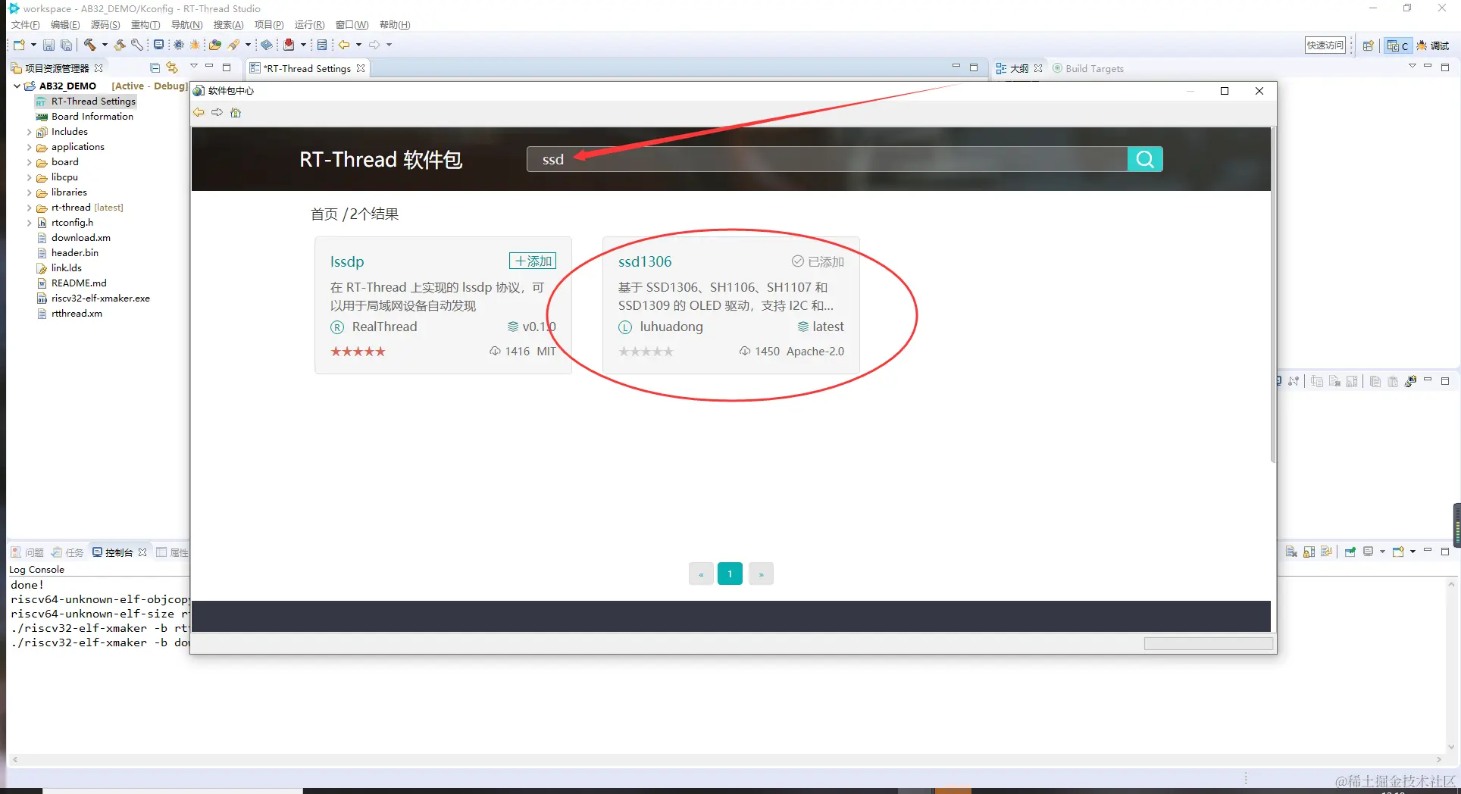
Task: Start debugging with the orange bug icon
Action: (x=195, y=45)
